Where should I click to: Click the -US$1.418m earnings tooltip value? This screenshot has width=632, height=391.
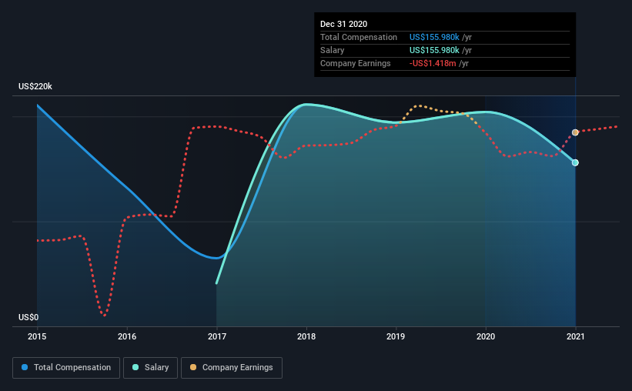coord(433,64)
